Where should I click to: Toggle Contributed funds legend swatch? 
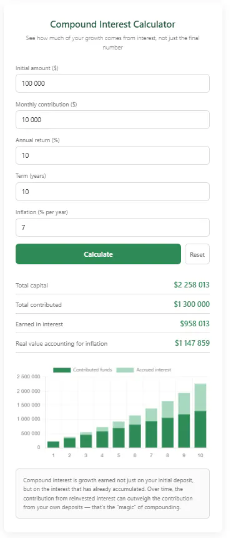62,370
